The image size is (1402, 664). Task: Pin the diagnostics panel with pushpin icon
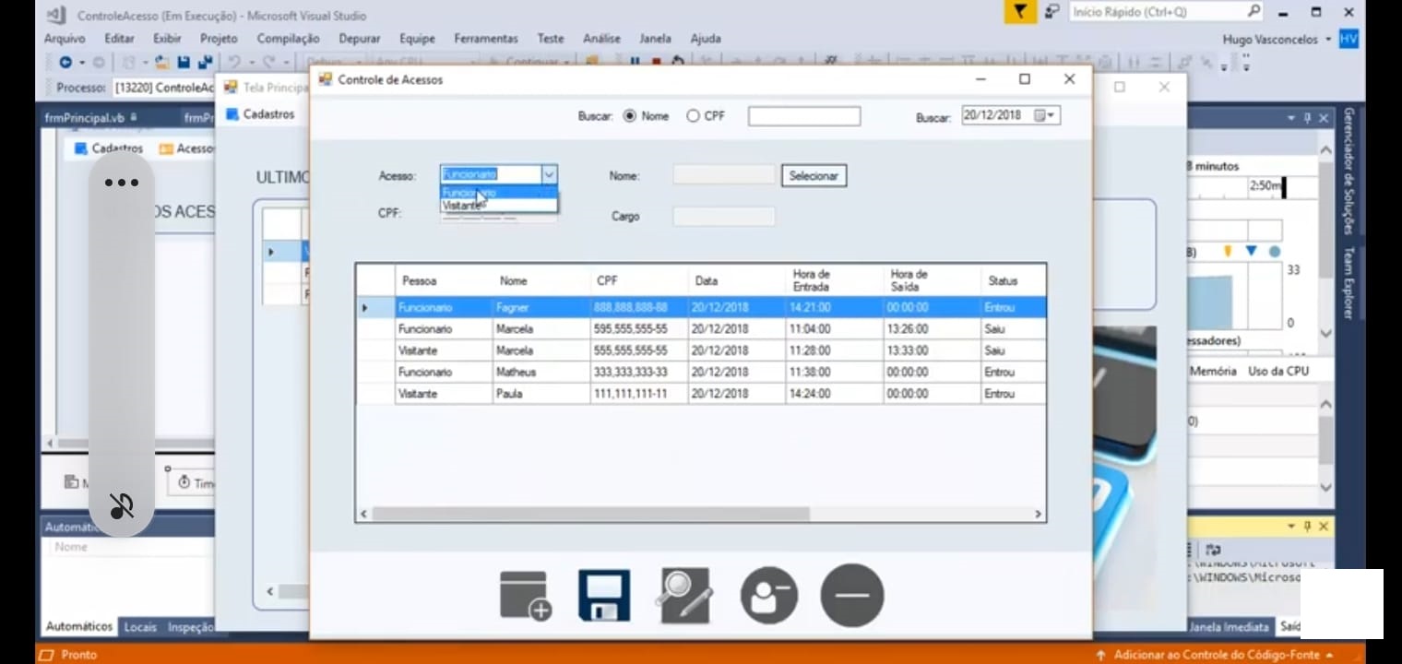(x=1307, y=118)
